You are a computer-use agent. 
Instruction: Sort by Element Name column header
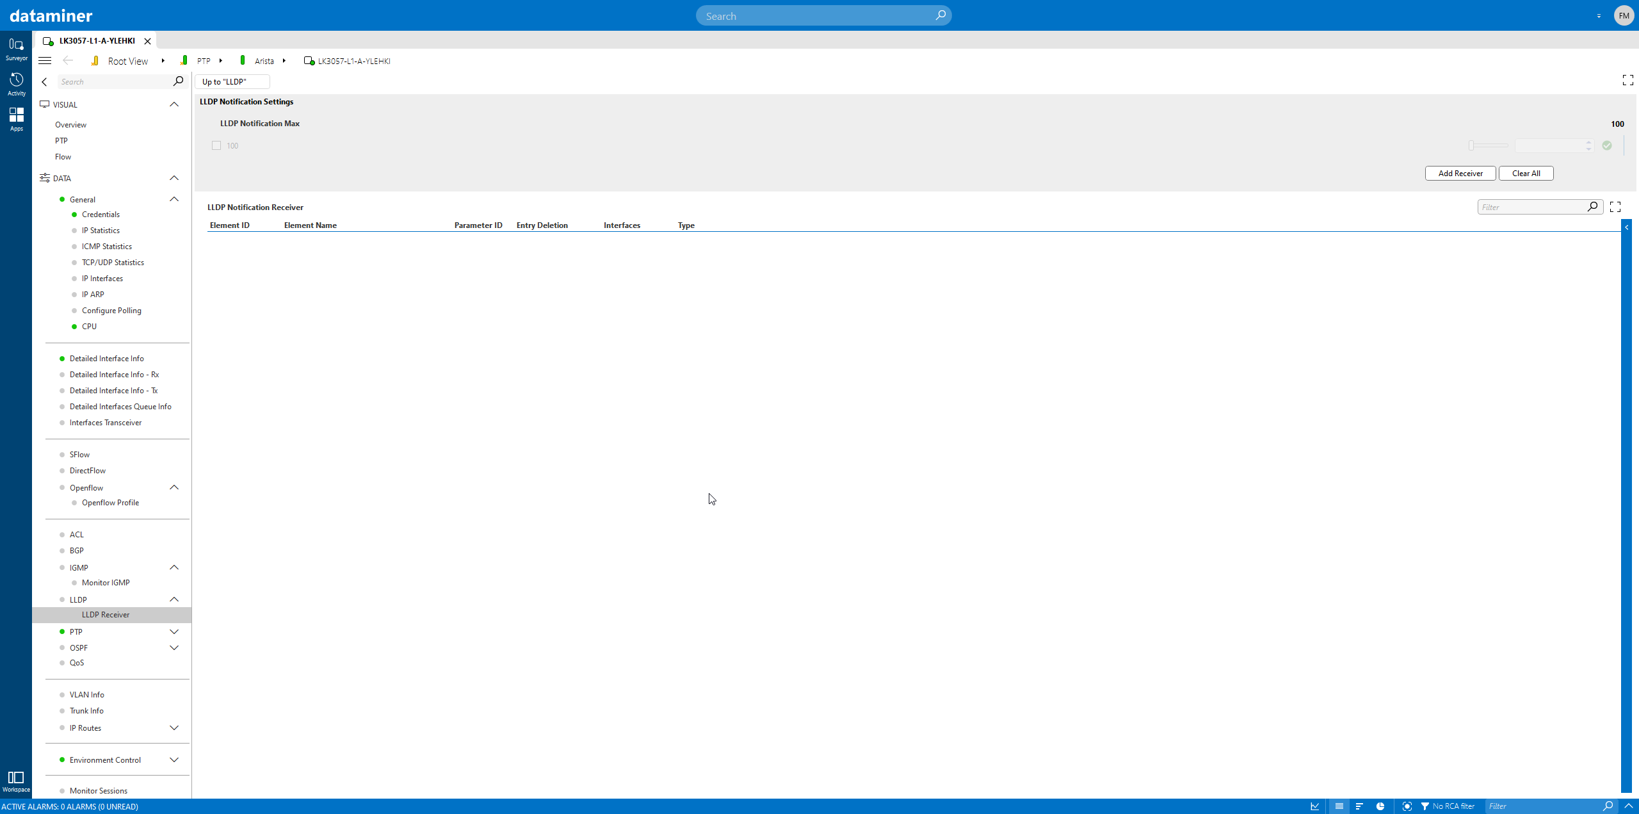(311, 225)
